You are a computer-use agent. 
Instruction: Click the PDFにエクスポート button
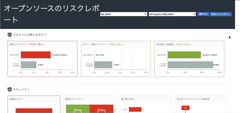click(220, 14)
